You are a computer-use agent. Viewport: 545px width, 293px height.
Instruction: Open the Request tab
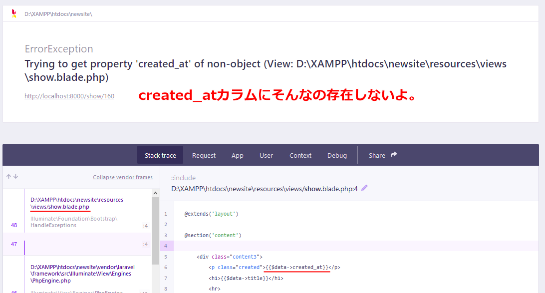pyautogui.click(x=204, y=155)
